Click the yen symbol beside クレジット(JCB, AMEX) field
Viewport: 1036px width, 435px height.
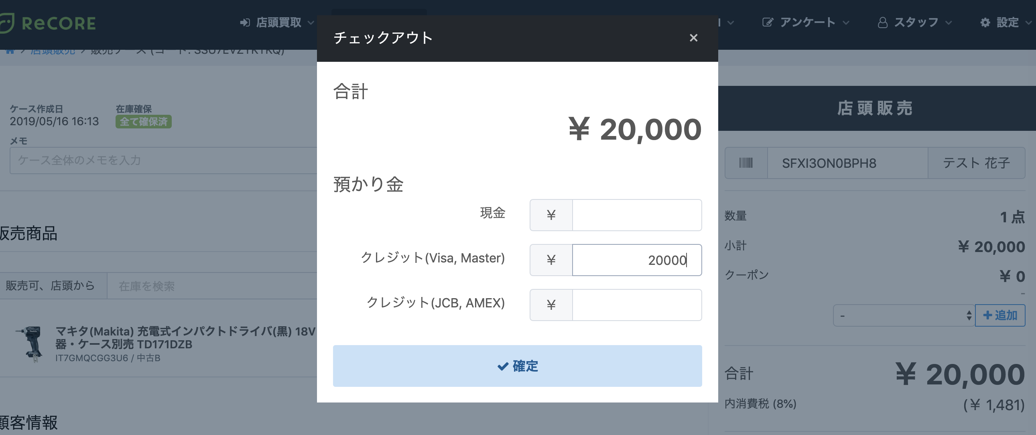click(x=551, y=305)
